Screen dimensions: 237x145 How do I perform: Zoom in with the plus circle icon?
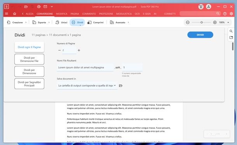coord(215,22)
